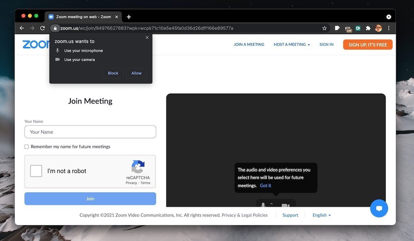
Task: Click the microphone icon in the video preview
Action: pos(263,204)
